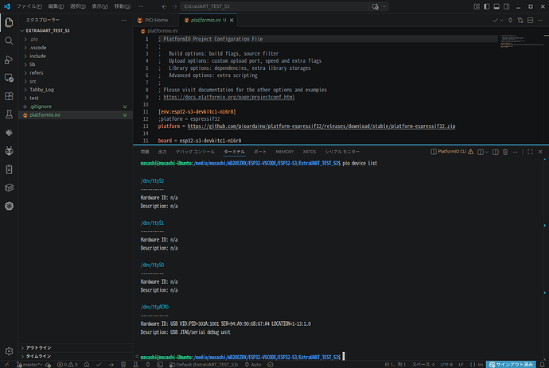Open launch profile dropdown beside terminal split

point(487,152)
